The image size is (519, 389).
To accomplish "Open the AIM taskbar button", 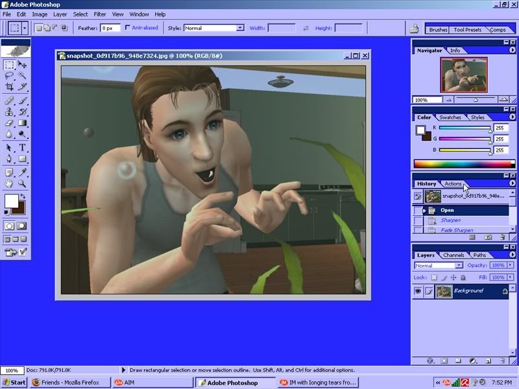I will pos(152,383).
